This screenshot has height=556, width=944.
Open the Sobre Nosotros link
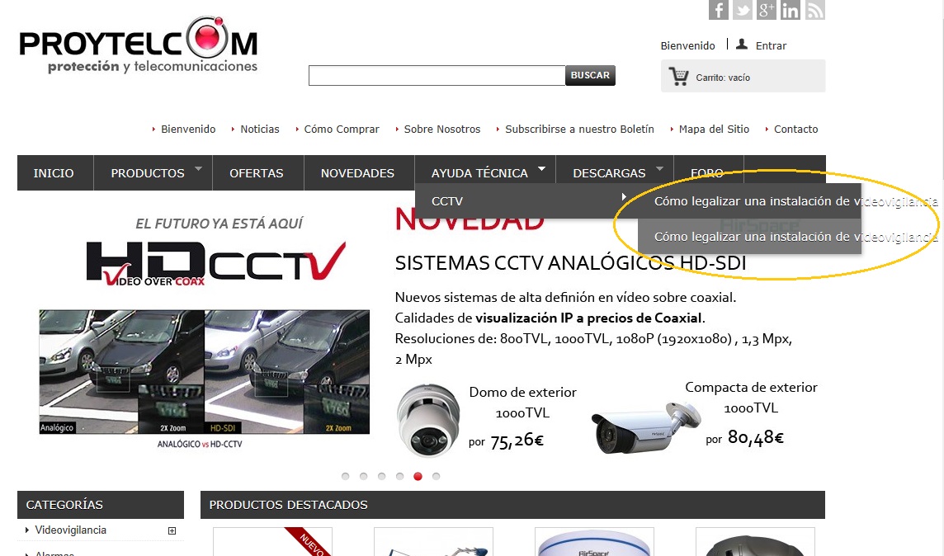[x=442, y=129]
